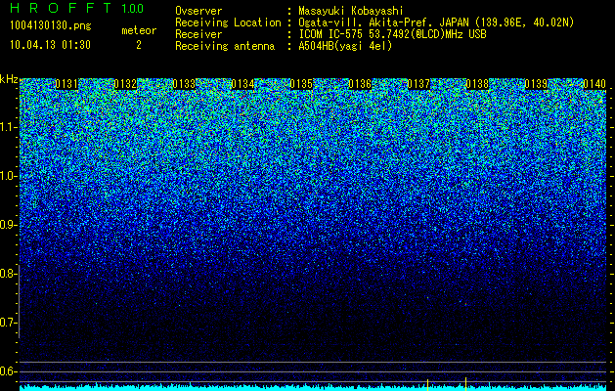Click the 0138 time marker
The image size is (615, 391).
[477, 84]
